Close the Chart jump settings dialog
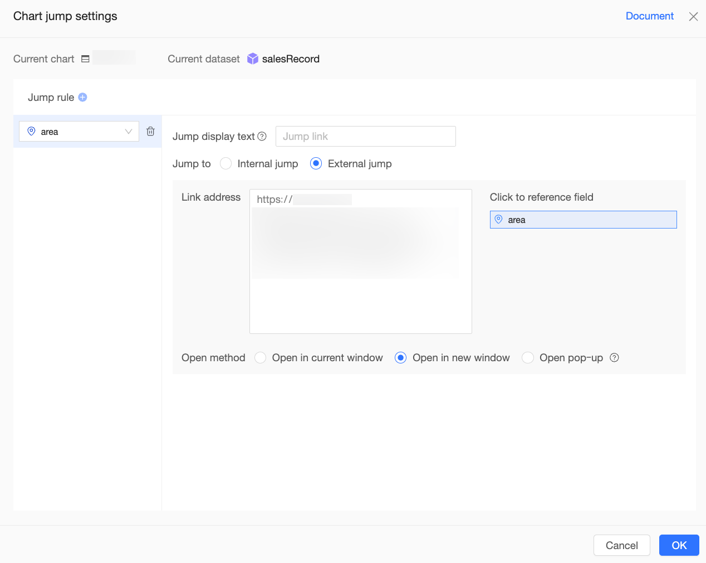This screenshot has height=563, width=706. tap(693, 17)
